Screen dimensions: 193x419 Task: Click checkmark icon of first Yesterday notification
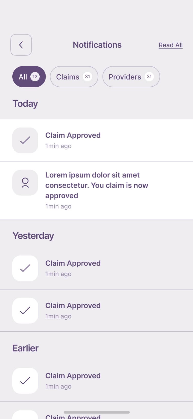pos(25,268)
